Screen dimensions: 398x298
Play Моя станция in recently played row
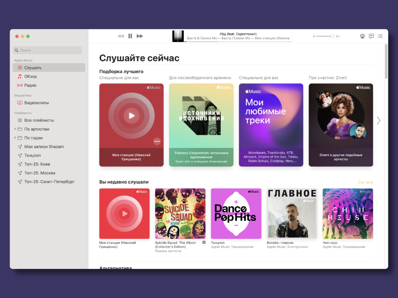124,213
